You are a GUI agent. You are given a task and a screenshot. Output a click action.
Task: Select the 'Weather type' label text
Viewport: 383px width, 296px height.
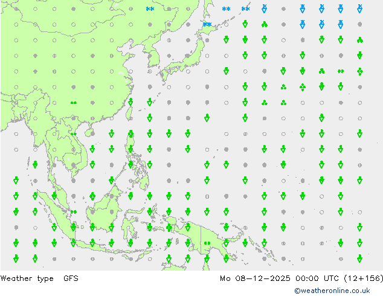point(27,278)
